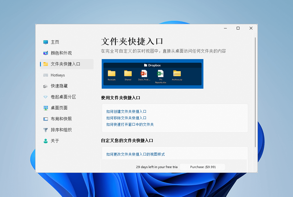
Task: Switch to the Hotkeys section
Action: (58, 75)
